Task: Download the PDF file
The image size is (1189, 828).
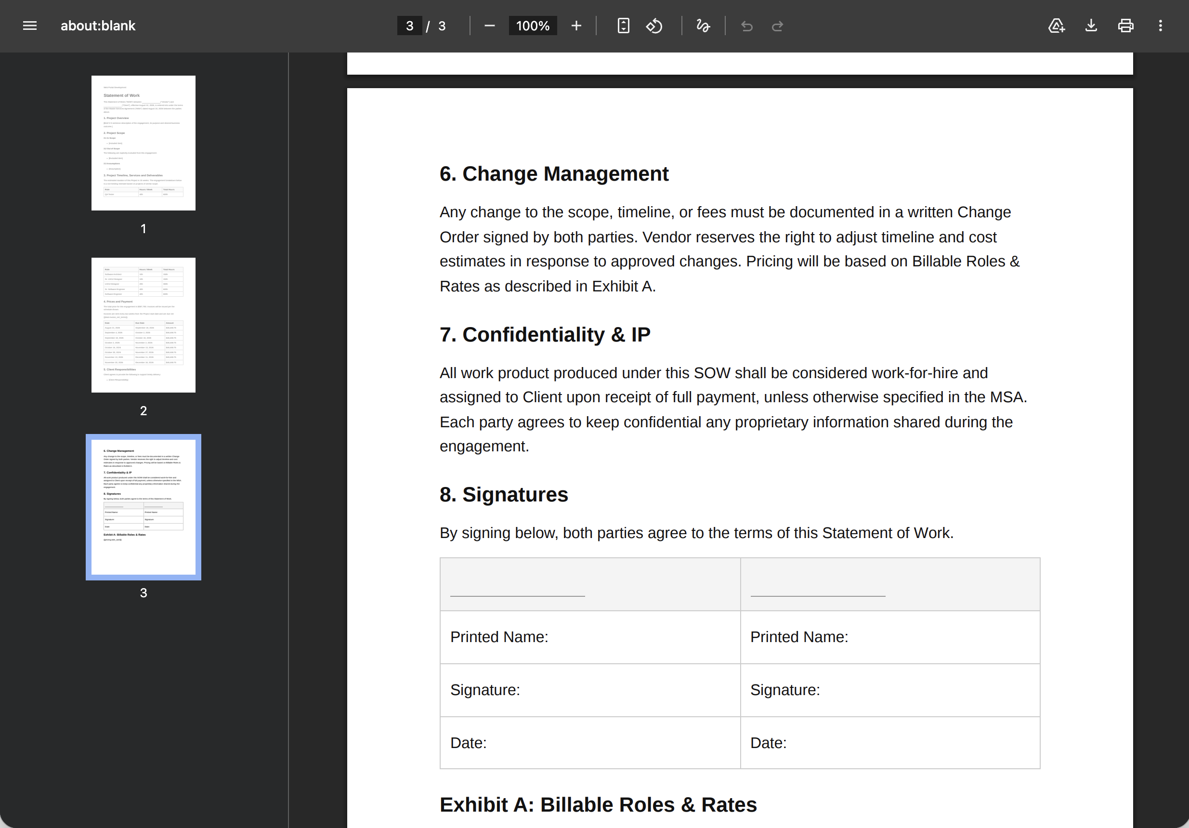Action: point(1091,26)
